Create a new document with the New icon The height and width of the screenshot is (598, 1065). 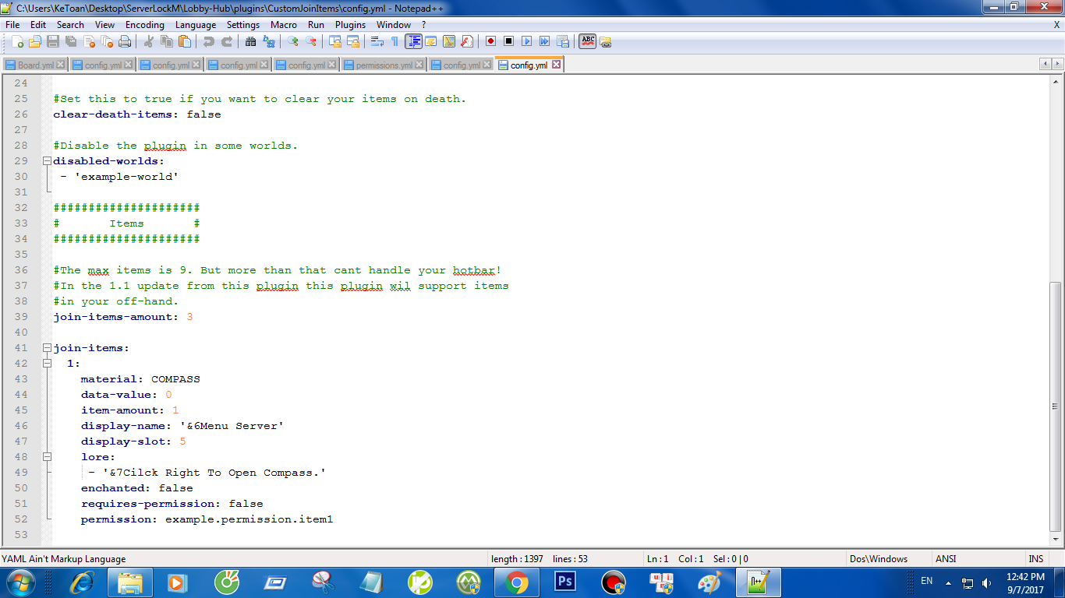[17, 41]
